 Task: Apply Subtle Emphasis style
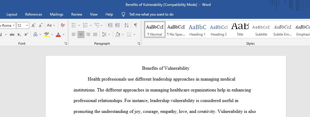click(283, 29)
